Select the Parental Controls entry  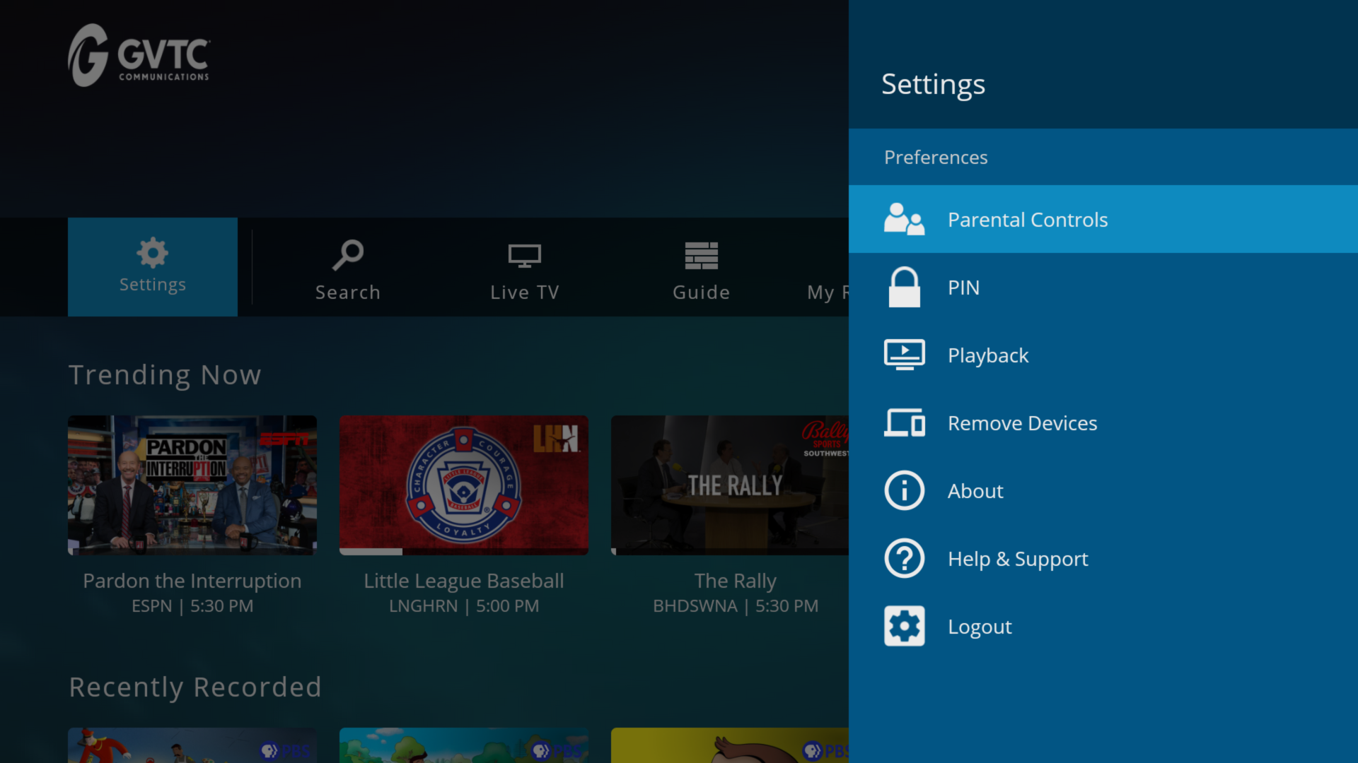pos(1027,220)
